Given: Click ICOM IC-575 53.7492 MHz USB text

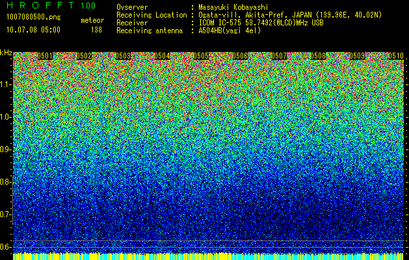Looking at the screenshot, I should pos(261,23).
